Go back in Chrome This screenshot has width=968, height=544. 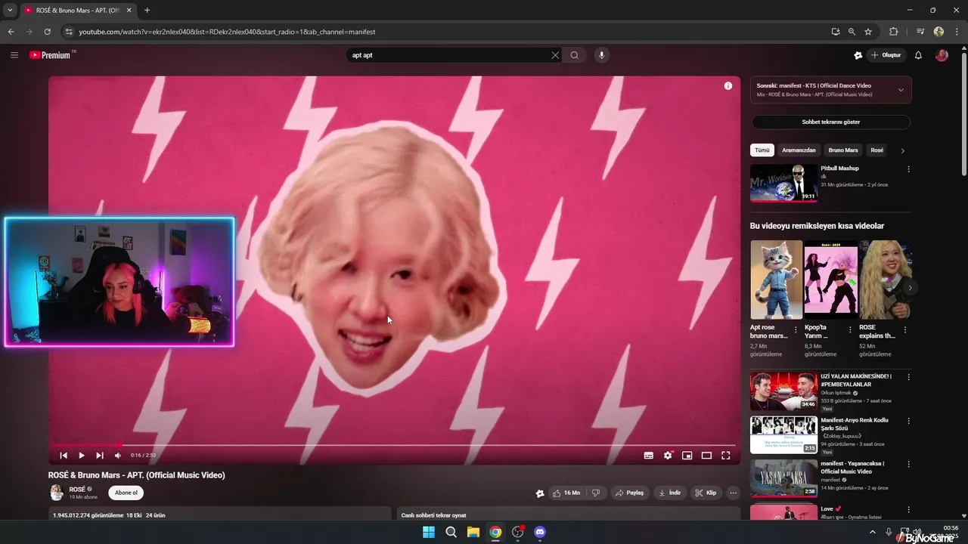(11, 32)
